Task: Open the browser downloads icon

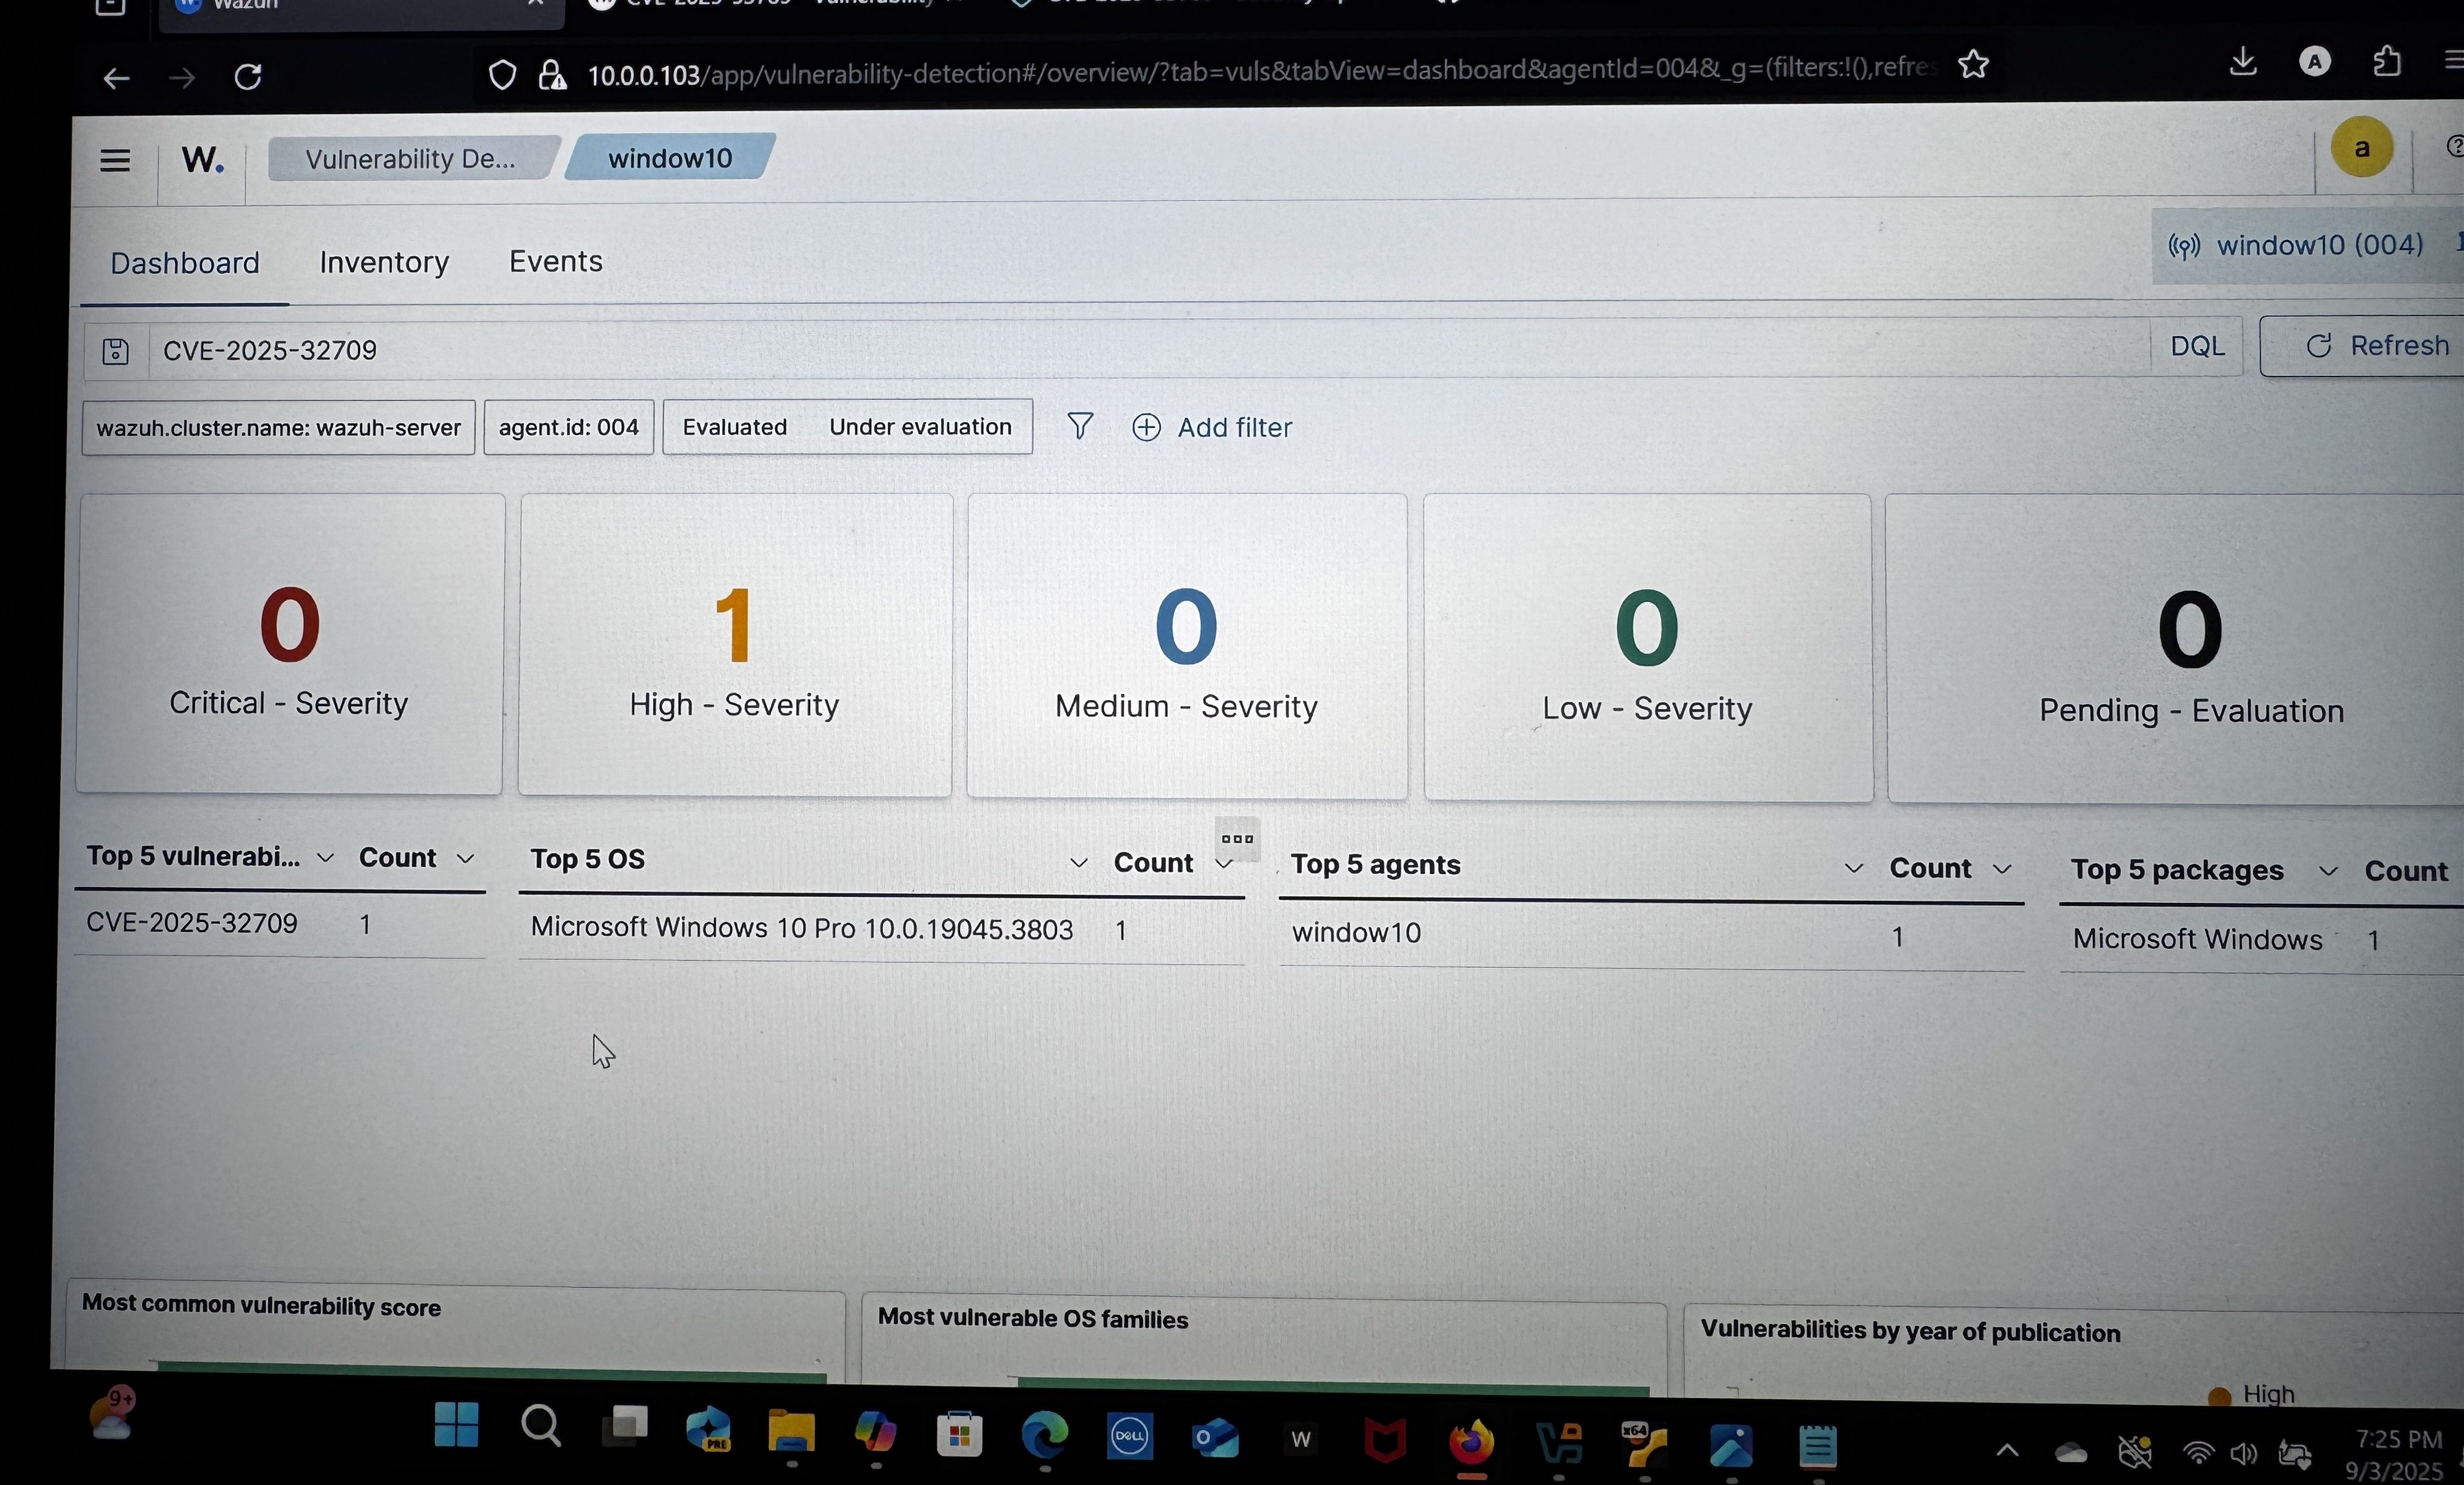Action: point(2243,62)
